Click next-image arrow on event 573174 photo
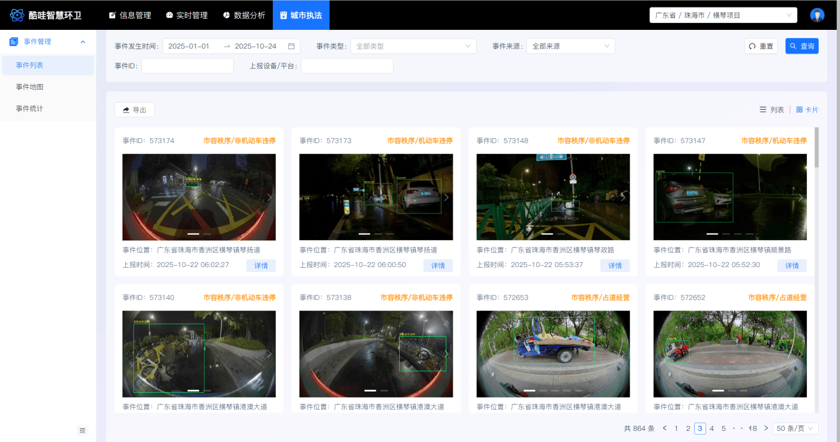This screenshot has width=840, height=442. click(270, 197)
